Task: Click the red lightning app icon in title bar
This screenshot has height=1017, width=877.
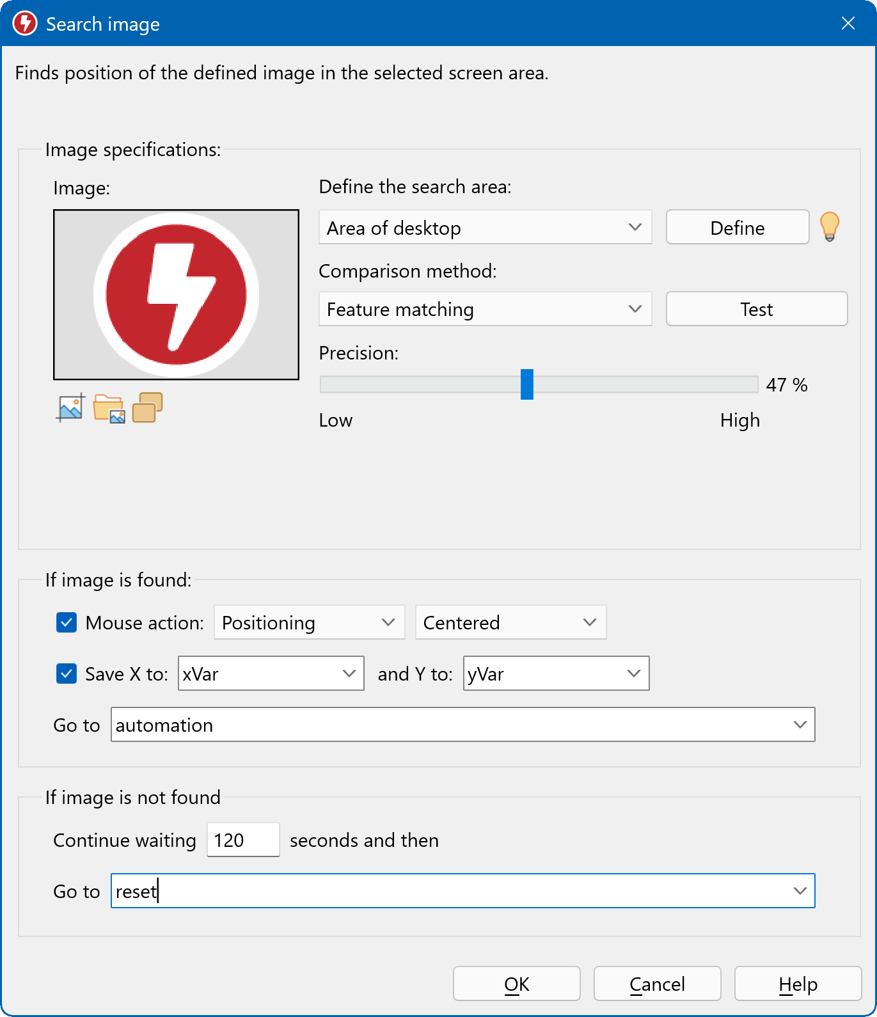Action: pos(25,24)
